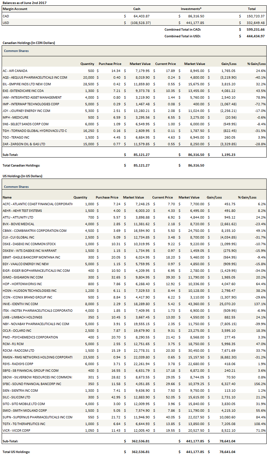Click the 'US Holdings (In US Dollars)' heading
Viewport: 269px width, 458px height.
(22, 176)
